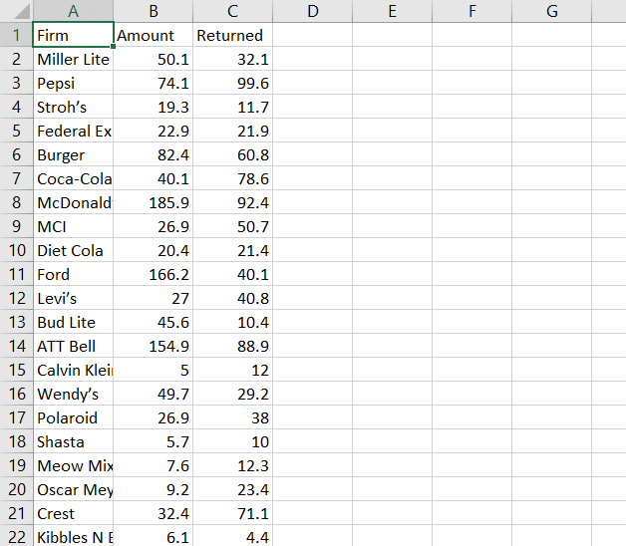The image size is (626, 546).
Task: Click the Returned value 23.4
Action: [x=232, y=489]
